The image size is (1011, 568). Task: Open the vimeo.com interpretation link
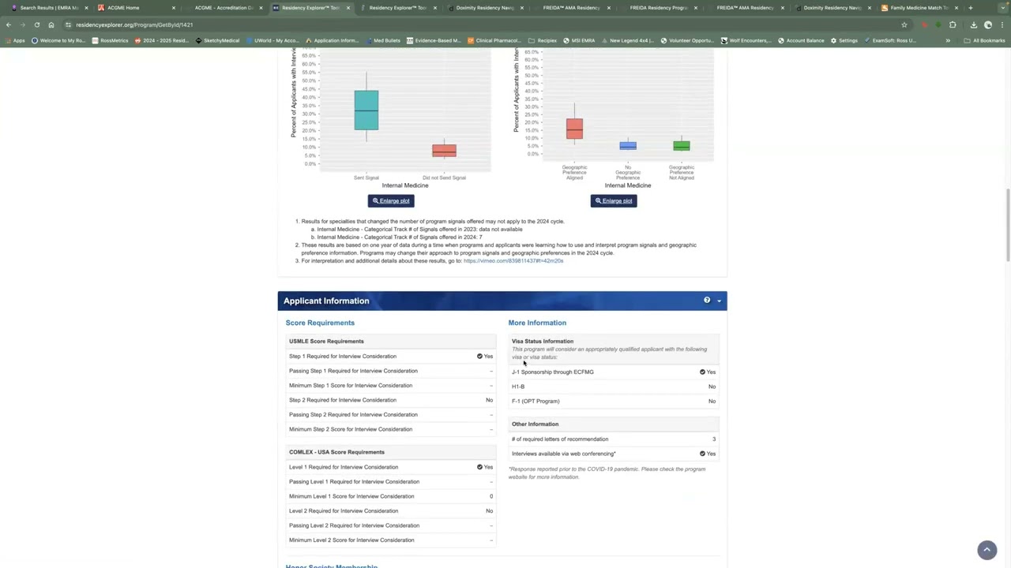click(513, 260)
